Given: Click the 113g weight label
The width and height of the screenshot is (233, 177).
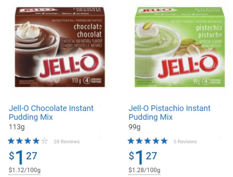Looking at the screenshot, I should (17, 127).
